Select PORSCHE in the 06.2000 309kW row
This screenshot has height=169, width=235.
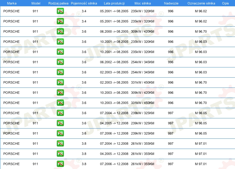(x=11, y=31)
